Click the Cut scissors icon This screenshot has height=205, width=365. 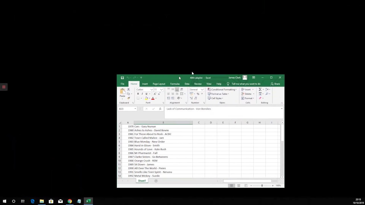click(x=128, y=89)
